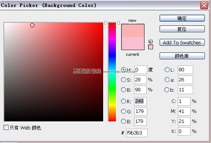
Task: Click the R input field showing 249
Action: [x=140, y=101]
